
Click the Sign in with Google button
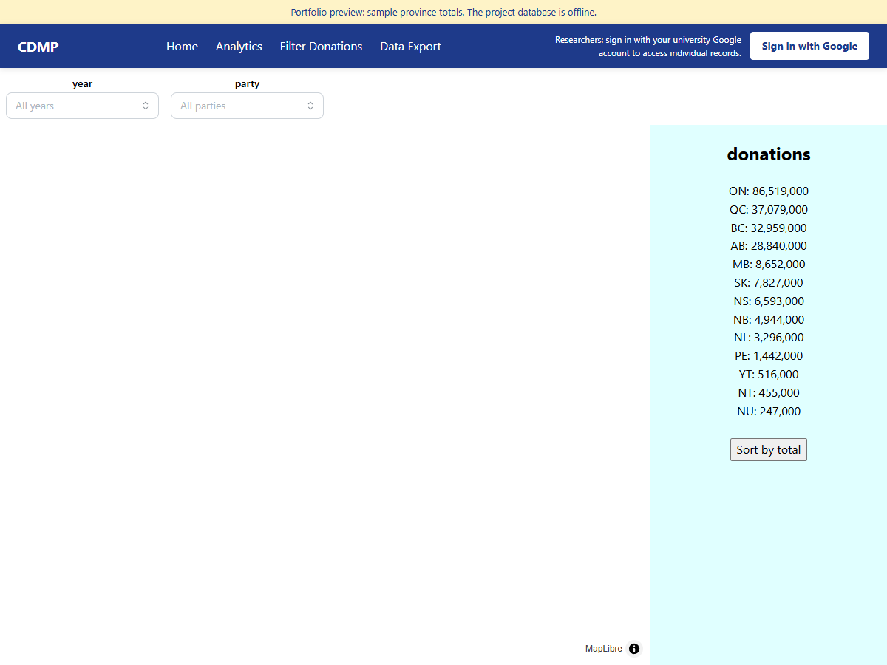809,46
